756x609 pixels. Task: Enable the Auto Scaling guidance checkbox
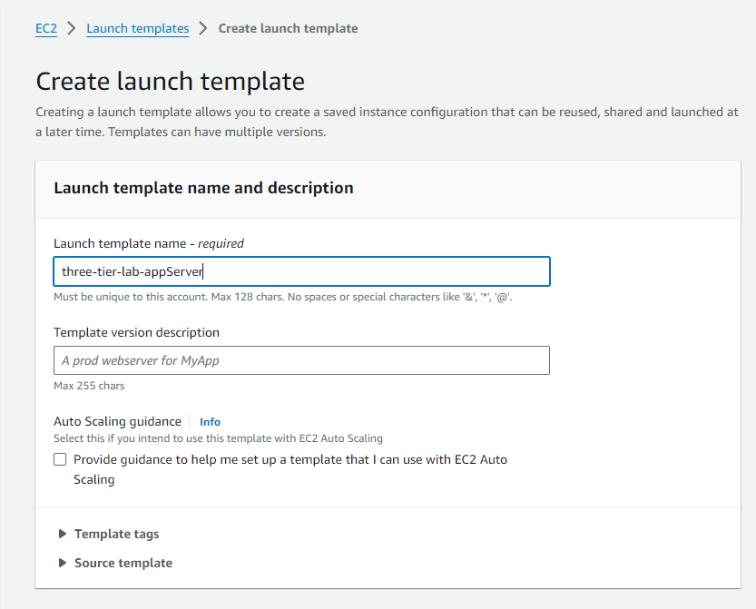pyautogui.click(x=60, y=459)
